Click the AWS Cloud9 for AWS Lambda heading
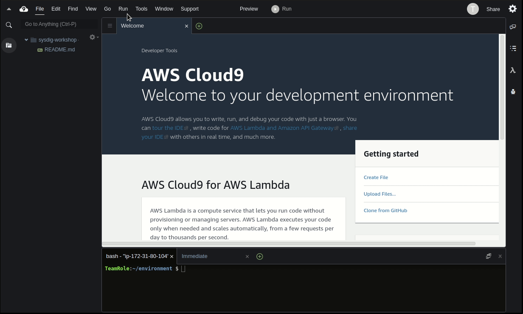This screenshot has width=523, height=314. pyautogui.click(x=216, y=185)
